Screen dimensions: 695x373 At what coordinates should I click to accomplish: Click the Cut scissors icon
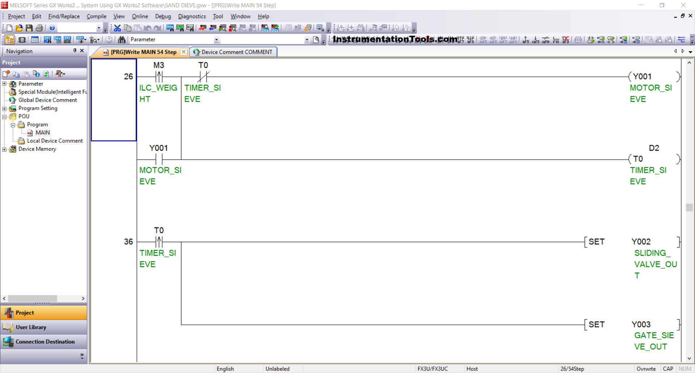pos(117,28)
